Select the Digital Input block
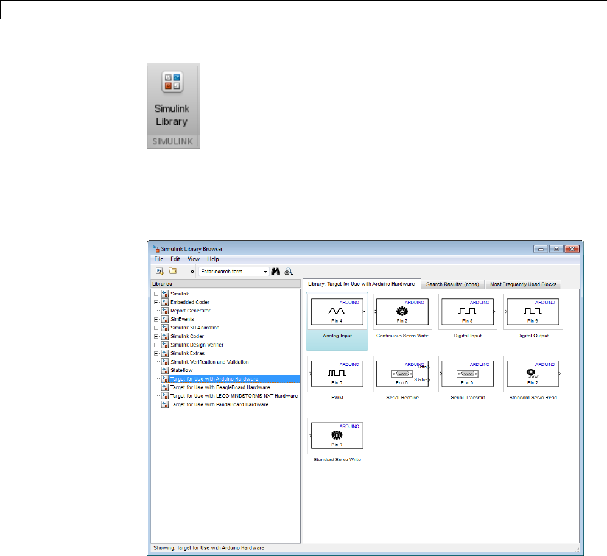This screenshot has width=607, height=556. click(x=468, y=316)
